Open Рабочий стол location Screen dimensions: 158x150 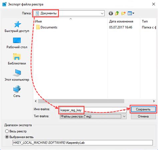point(17,43)
